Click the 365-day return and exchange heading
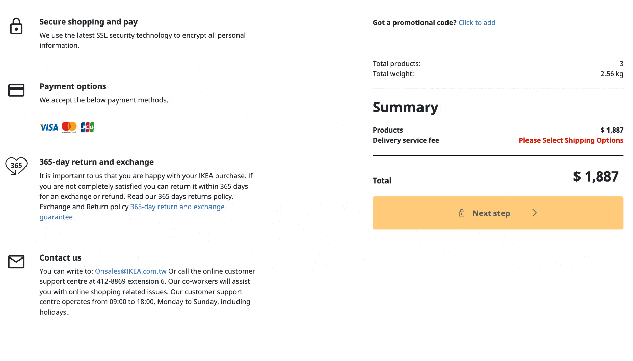 [96, 162]
